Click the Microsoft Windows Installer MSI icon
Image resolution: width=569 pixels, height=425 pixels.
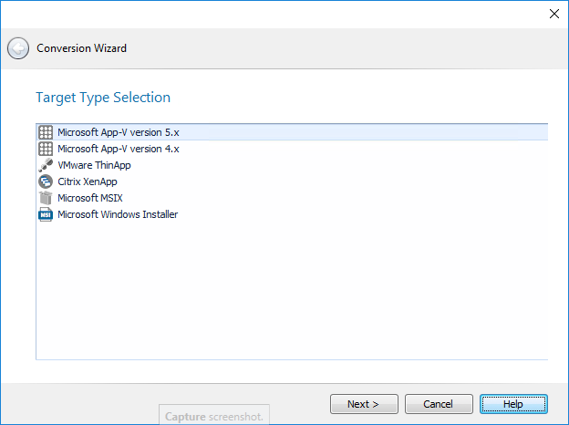(46, 214)
